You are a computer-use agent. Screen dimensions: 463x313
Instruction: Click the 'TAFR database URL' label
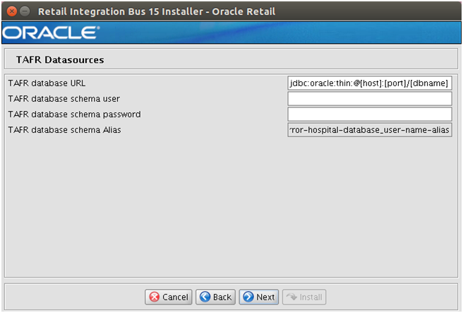(x=47, y=83)
